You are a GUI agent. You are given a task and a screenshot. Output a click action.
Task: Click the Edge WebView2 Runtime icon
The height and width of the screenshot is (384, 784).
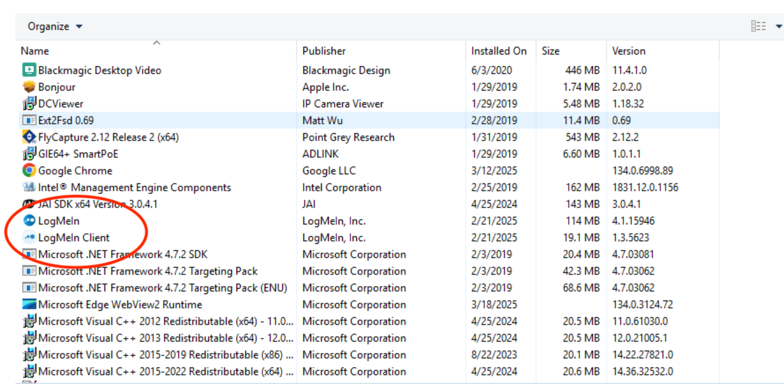29,305
